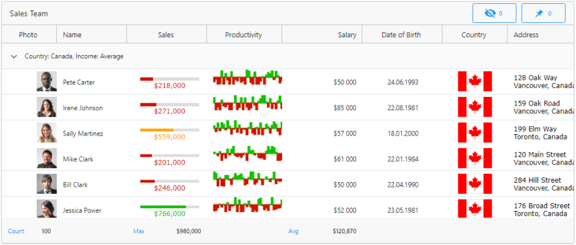Select the 128 Oak Way address
The height and width of the screenshot is (245, 576).
544,82
